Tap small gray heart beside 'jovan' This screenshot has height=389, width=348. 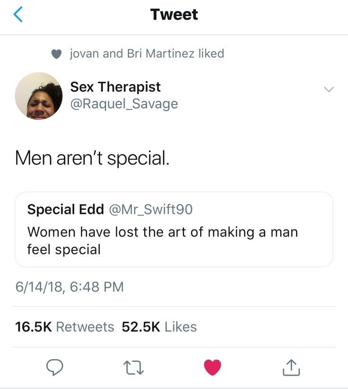[57, 54]
